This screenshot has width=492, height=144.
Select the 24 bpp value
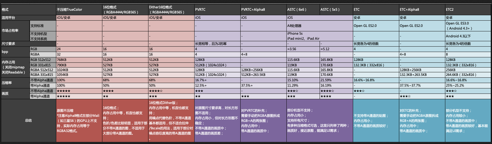pos(79,49)
